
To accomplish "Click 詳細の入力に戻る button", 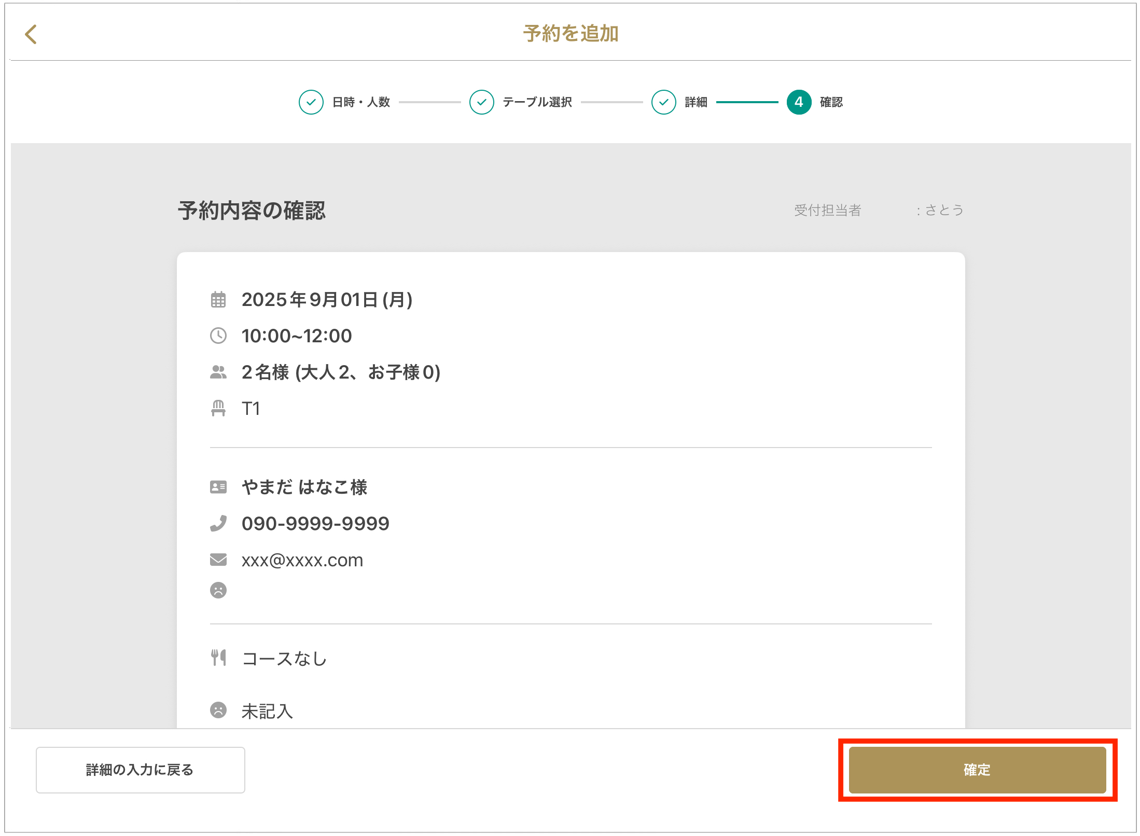I will [x=140, y=770].
